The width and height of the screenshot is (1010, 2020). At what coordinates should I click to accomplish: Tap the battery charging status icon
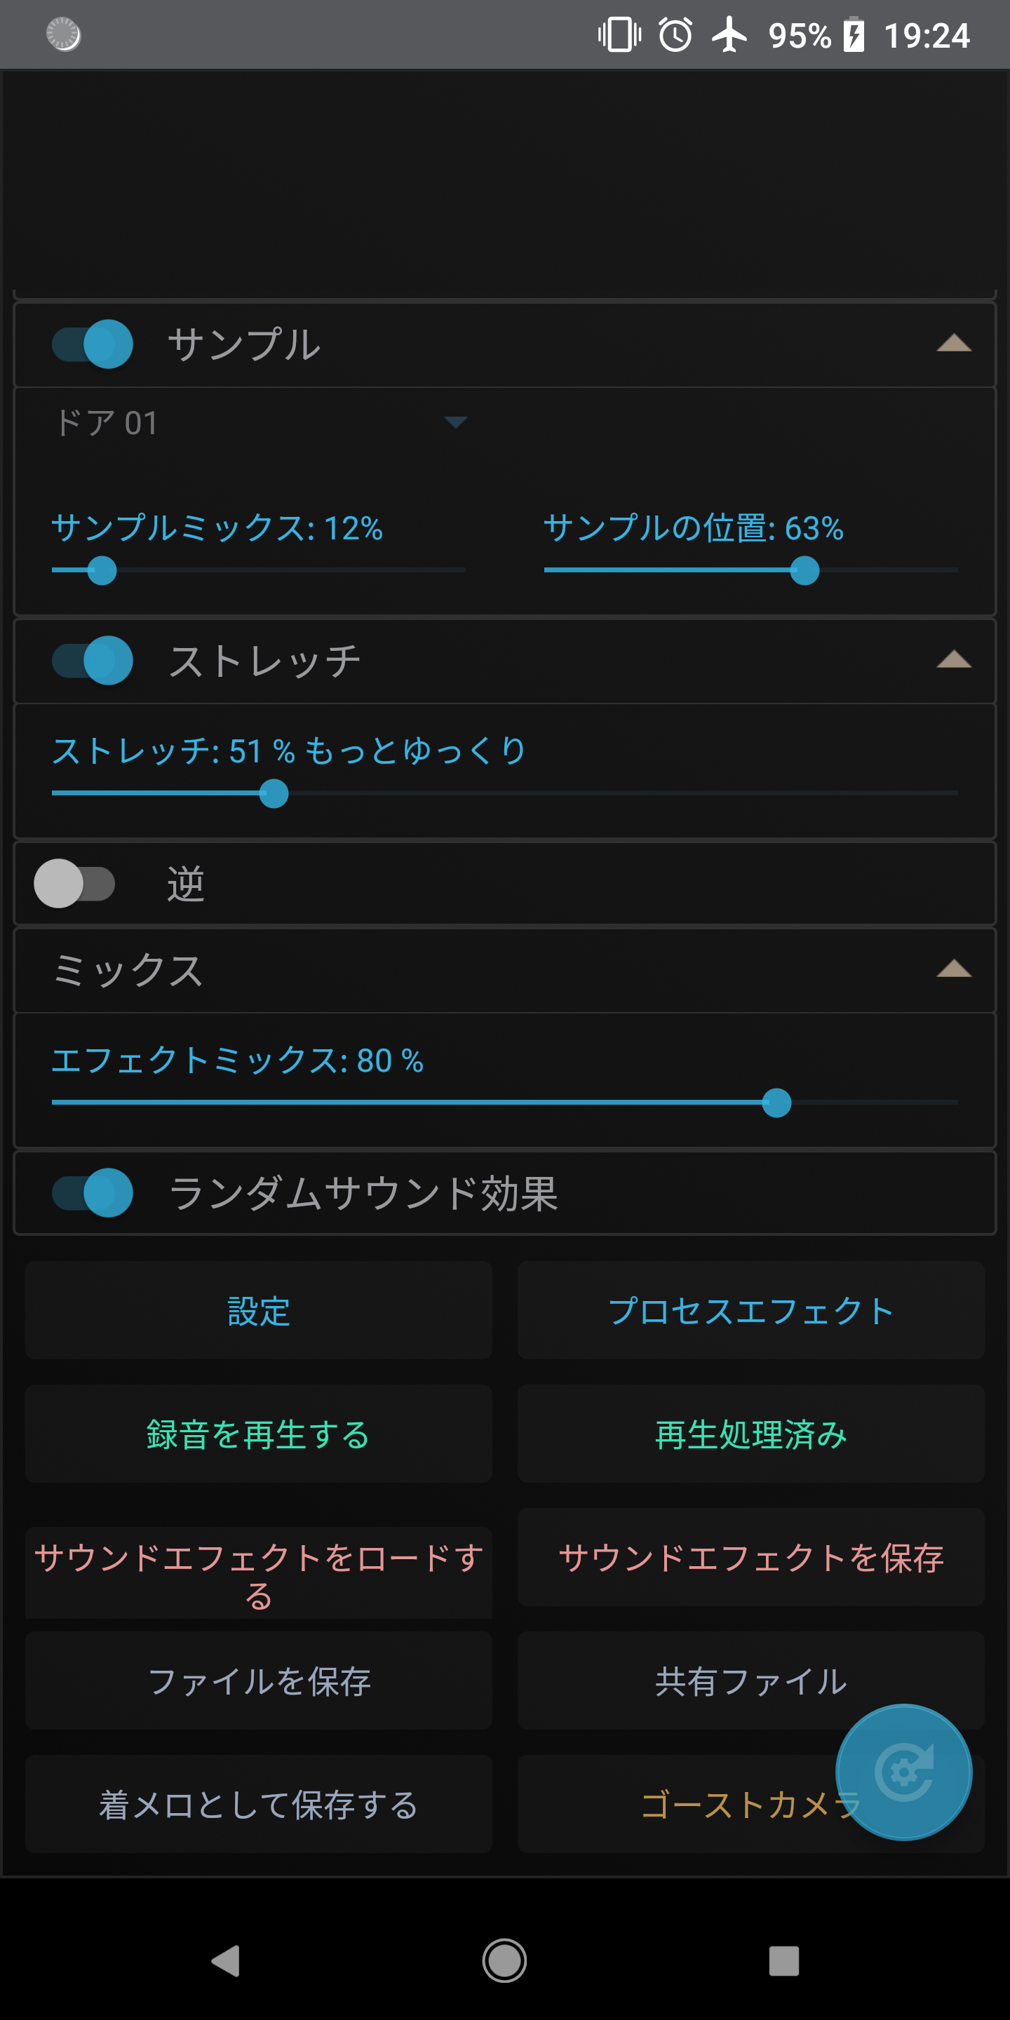[x=853, y=35]
